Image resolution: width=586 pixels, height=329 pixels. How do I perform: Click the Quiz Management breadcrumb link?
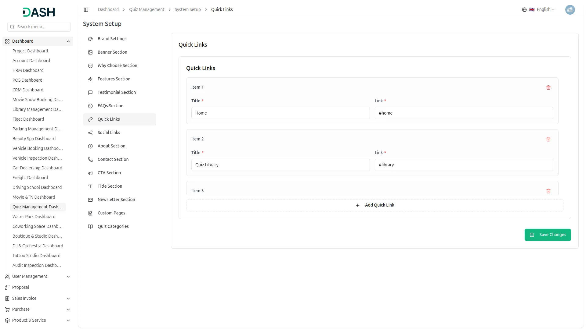point(146,10)
